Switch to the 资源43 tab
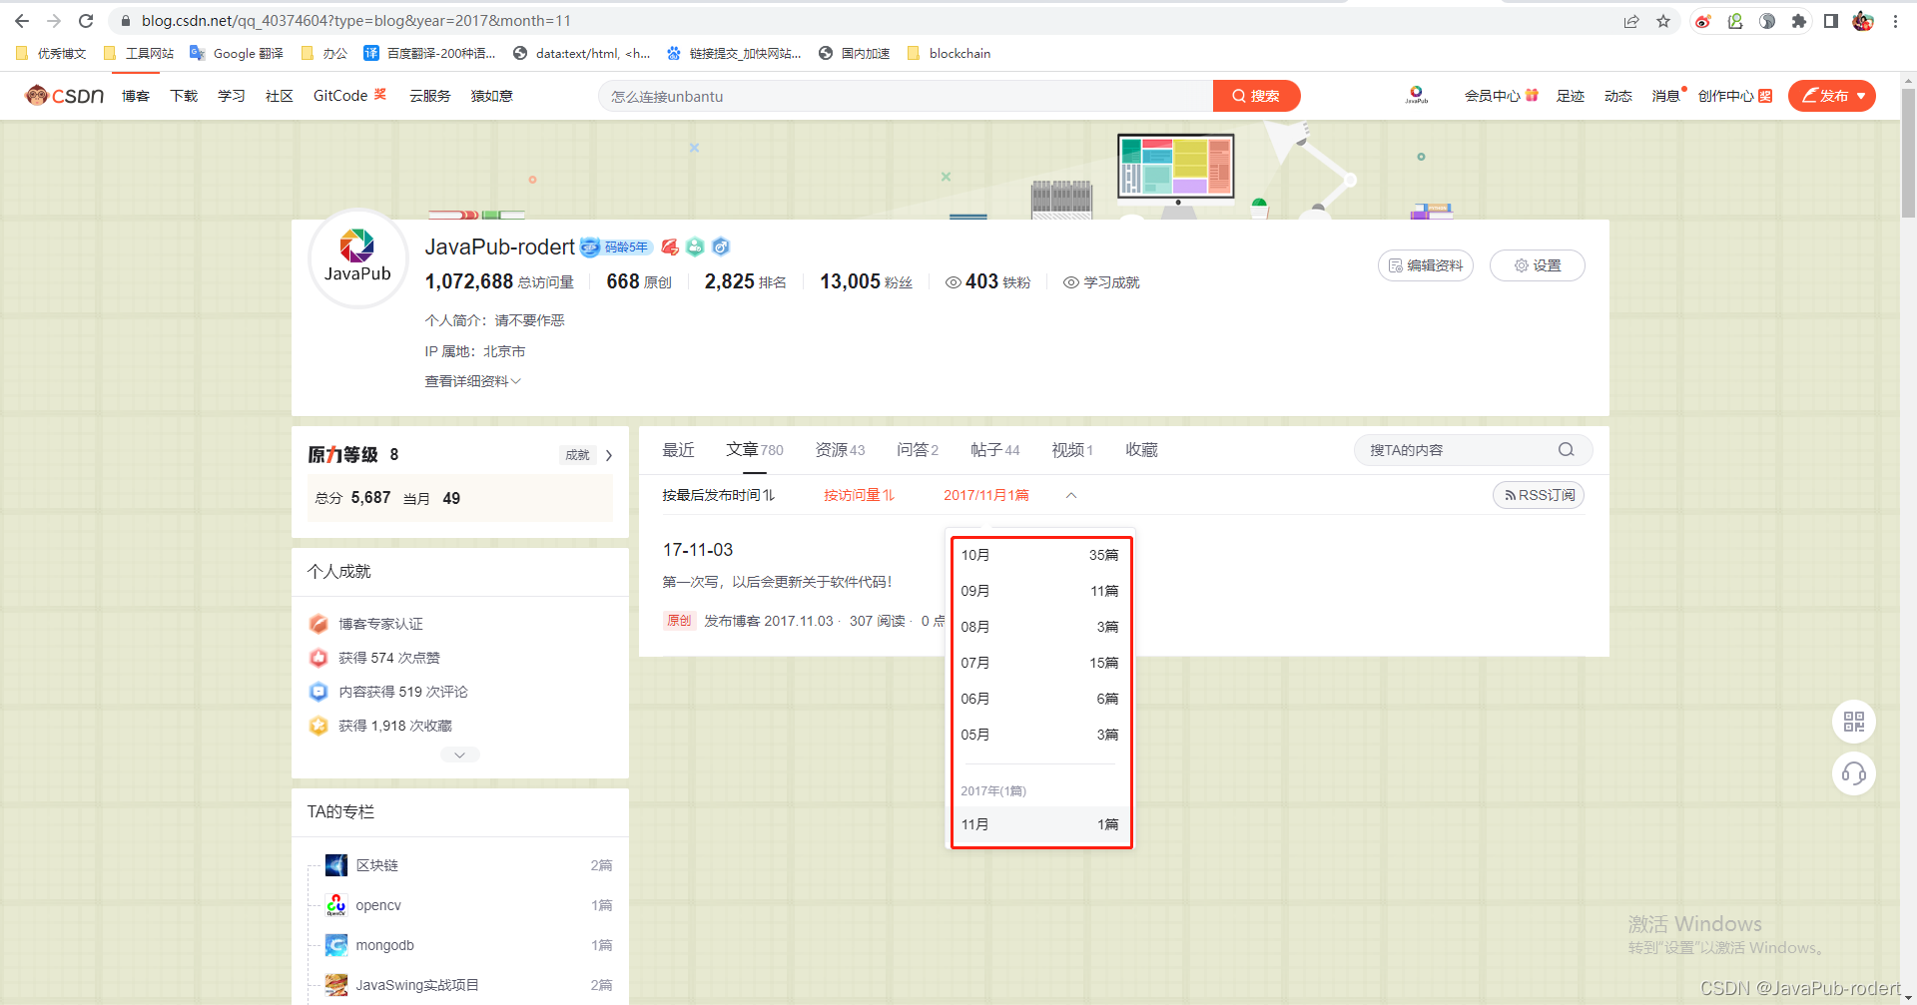Viewport: 1917px width, 1005px height. click(839, 449)
